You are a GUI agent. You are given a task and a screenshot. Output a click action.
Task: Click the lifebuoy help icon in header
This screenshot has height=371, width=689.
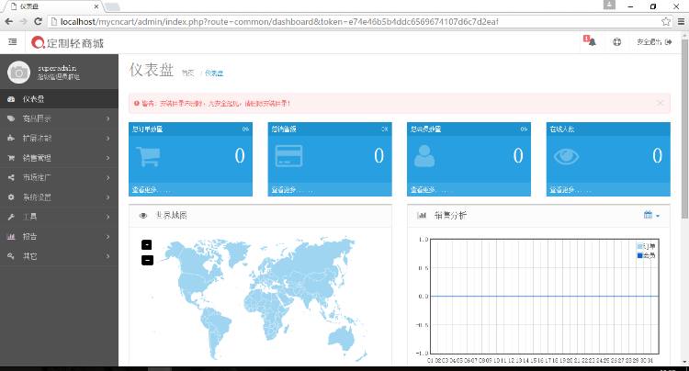click(617, 42)
